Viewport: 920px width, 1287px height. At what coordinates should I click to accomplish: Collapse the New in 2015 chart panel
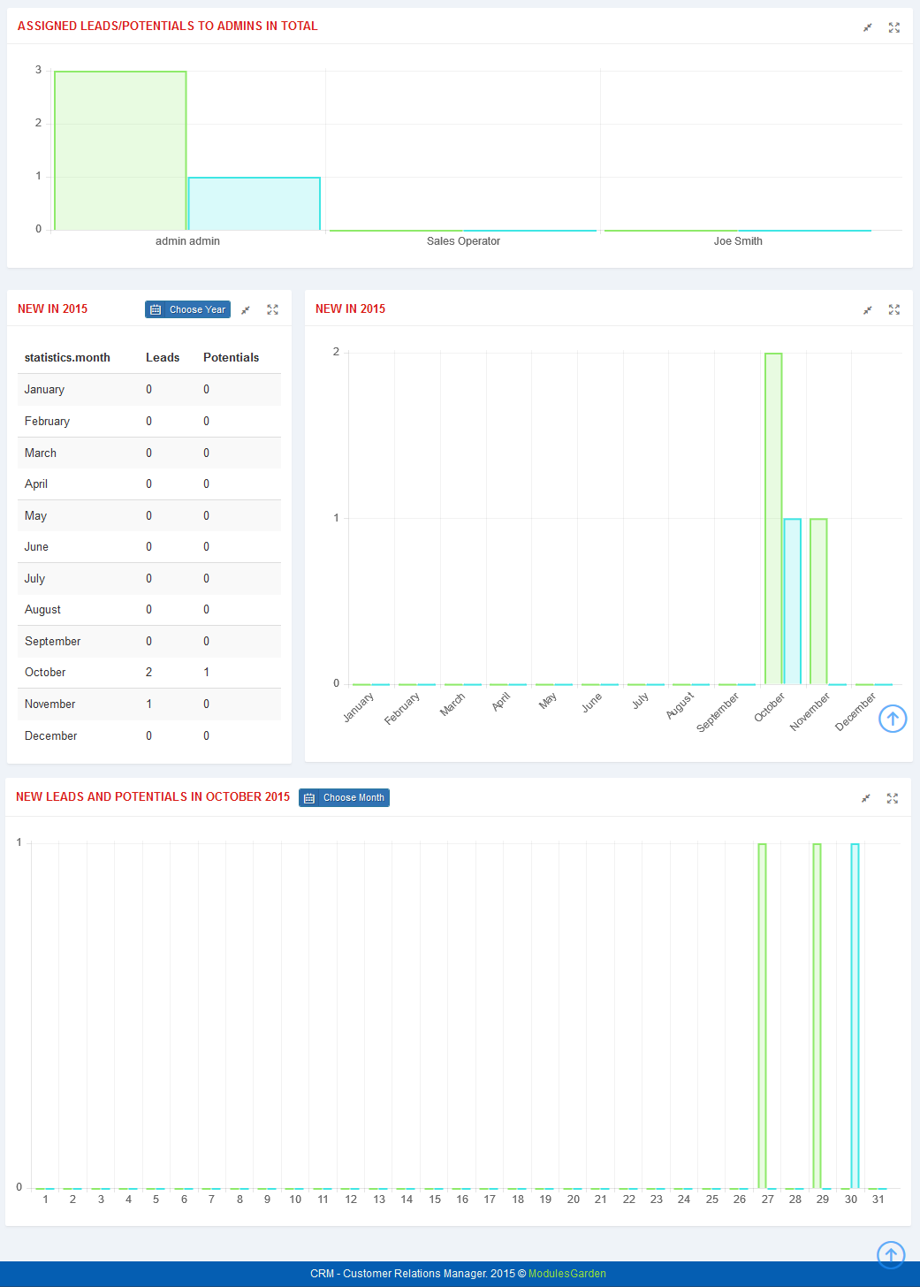click(x=868, y=309)
